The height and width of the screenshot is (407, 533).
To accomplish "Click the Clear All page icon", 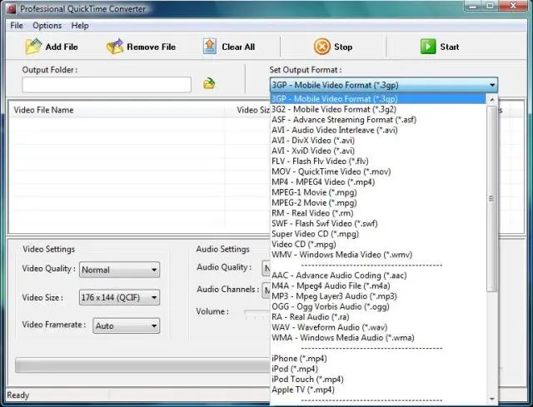I will (210, 47).
